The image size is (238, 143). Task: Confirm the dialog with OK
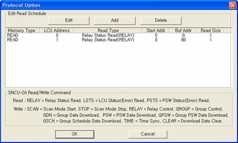75,134
